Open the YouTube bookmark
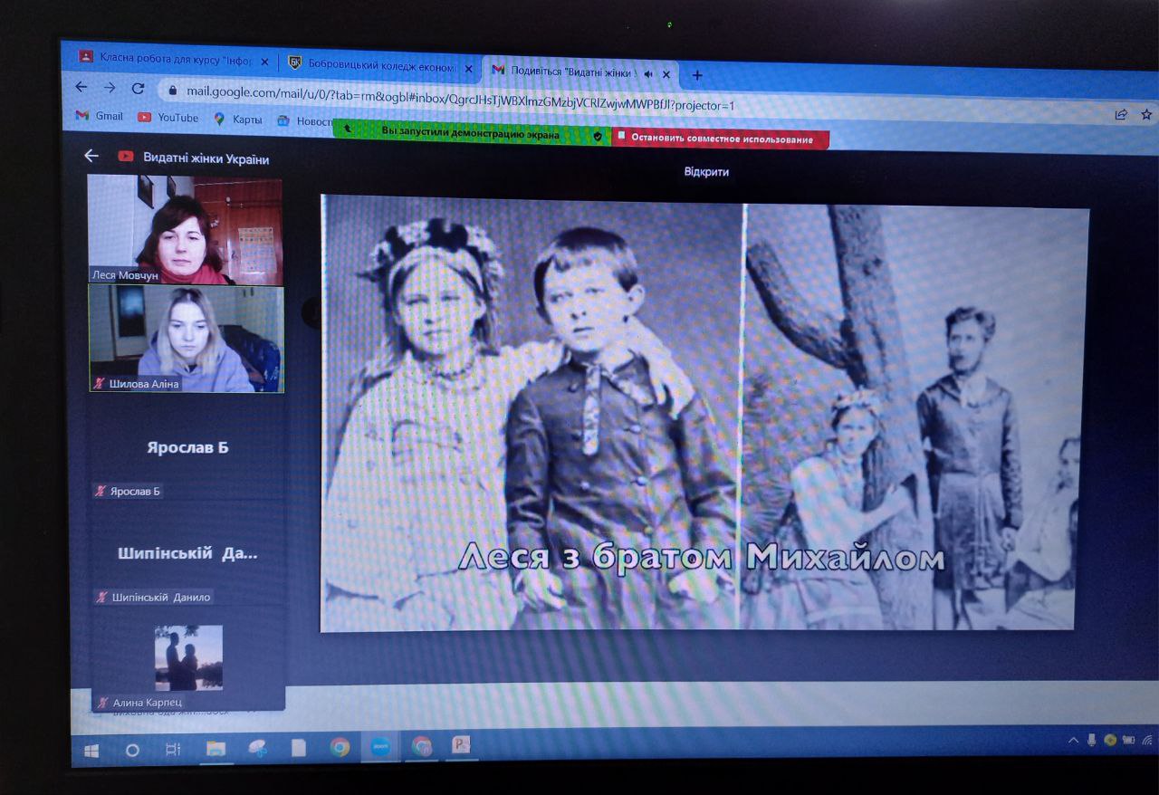The height and width of the screenshot is (795, 1159). (x=168, y=118)
